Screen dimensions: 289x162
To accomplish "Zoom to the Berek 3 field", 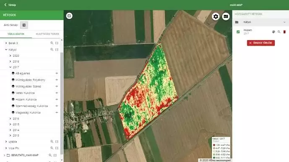I will pyautogui.click(x=52, y=43).
